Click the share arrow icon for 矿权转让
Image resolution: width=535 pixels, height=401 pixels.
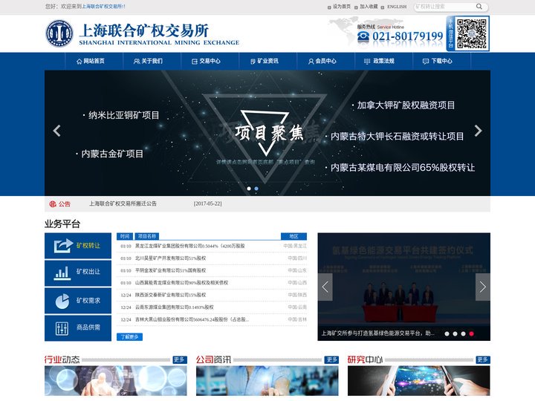(63, 246)
